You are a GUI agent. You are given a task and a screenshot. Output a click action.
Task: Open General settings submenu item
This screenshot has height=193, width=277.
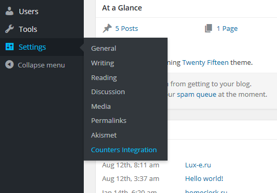[104, 48]
